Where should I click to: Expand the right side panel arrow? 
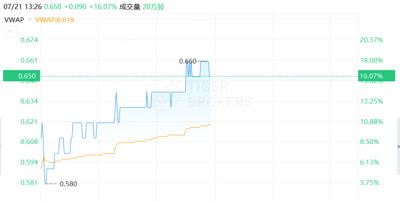click(398, 147)
